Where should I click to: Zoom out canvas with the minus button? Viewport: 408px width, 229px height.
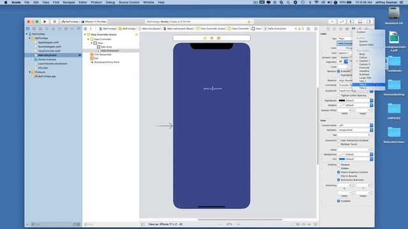(221, 224)
